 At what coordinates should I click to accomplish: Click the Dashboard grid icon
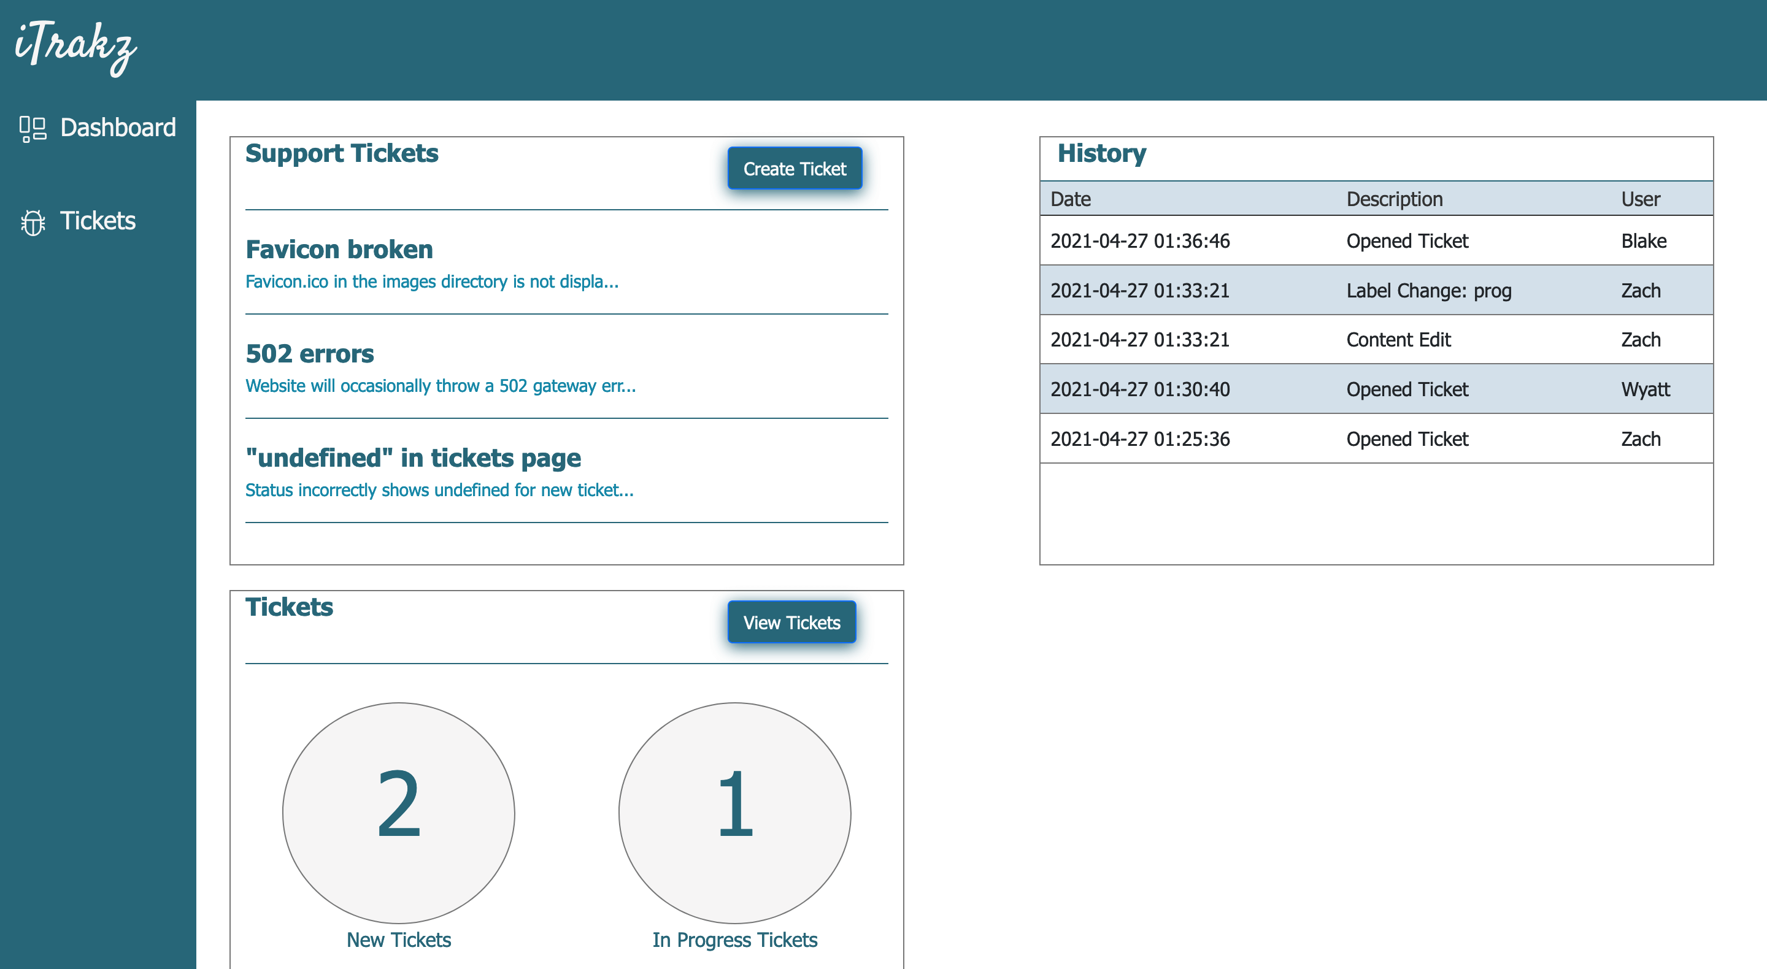point(33,128)
